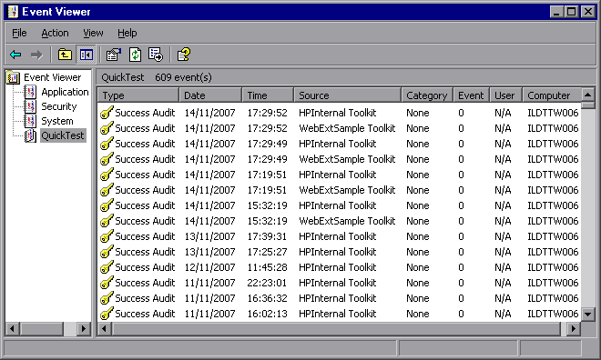Click key icon of 17:19:51 WebExtSample Toolkit event

107,190
